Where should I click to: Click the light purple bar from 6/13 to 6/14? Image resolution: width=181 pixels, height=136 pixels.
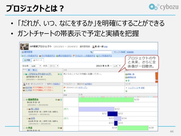(x=118, y=119)
